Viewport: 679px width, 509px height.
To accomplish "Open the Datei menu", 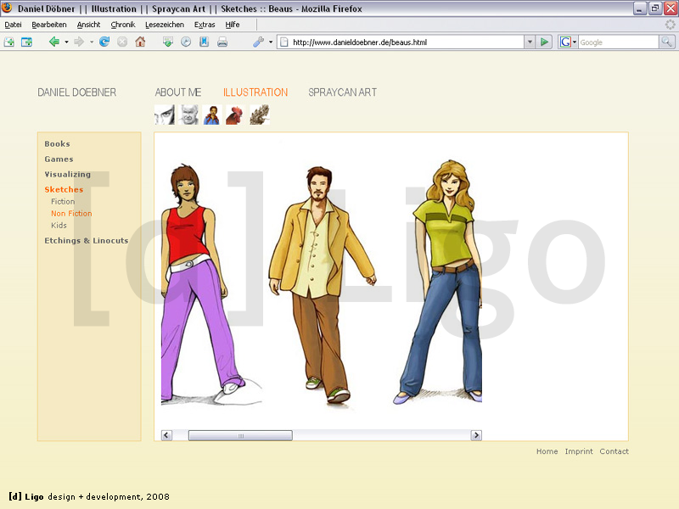I will coord(13,25).
